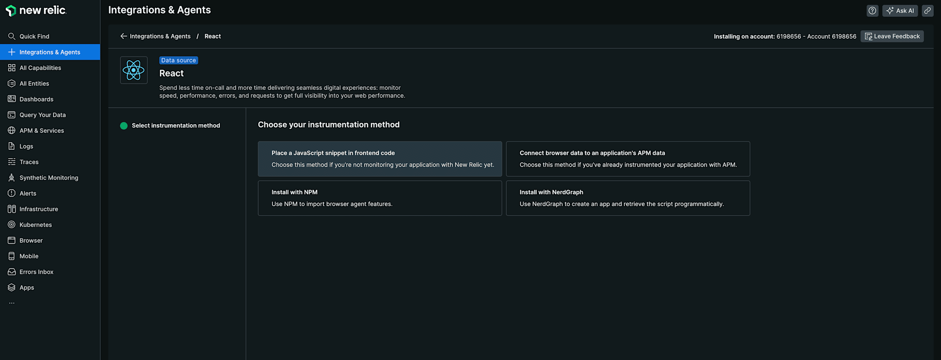Click Query Your Data terminal icon

[12, 115]
